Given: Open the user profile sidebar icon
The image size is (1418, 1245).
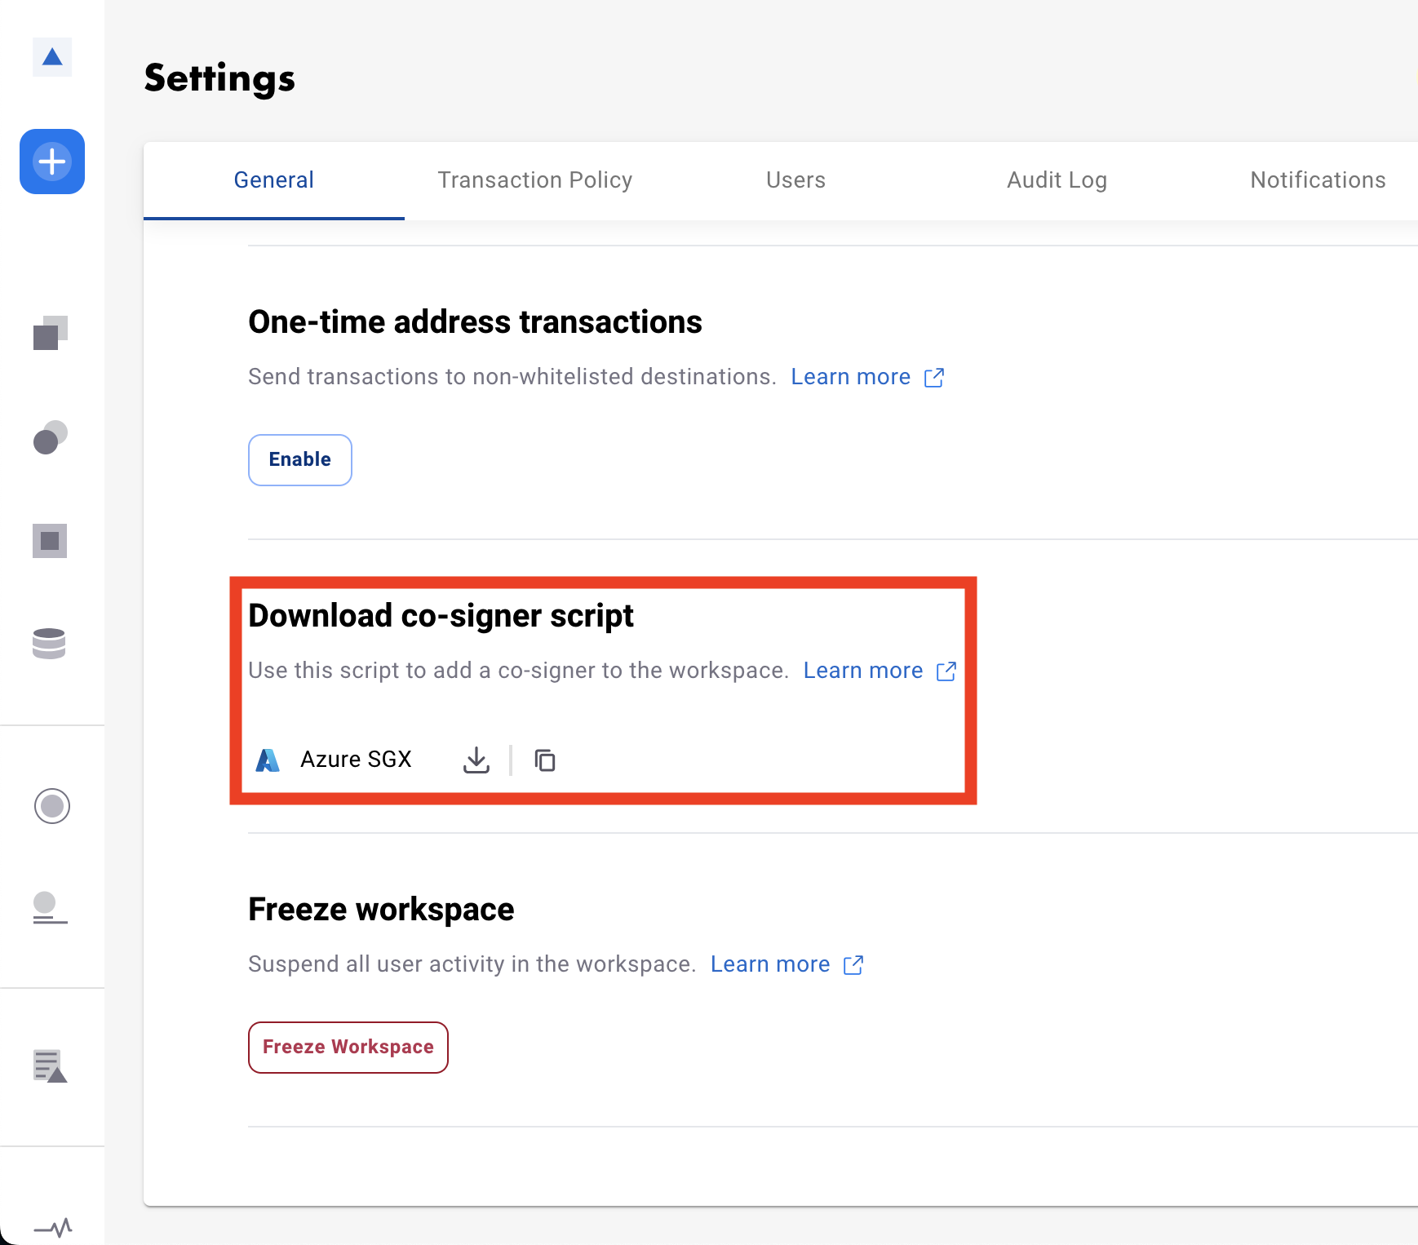Looking at the screenshot, I should pyautogui.click(x=50, y=908).
